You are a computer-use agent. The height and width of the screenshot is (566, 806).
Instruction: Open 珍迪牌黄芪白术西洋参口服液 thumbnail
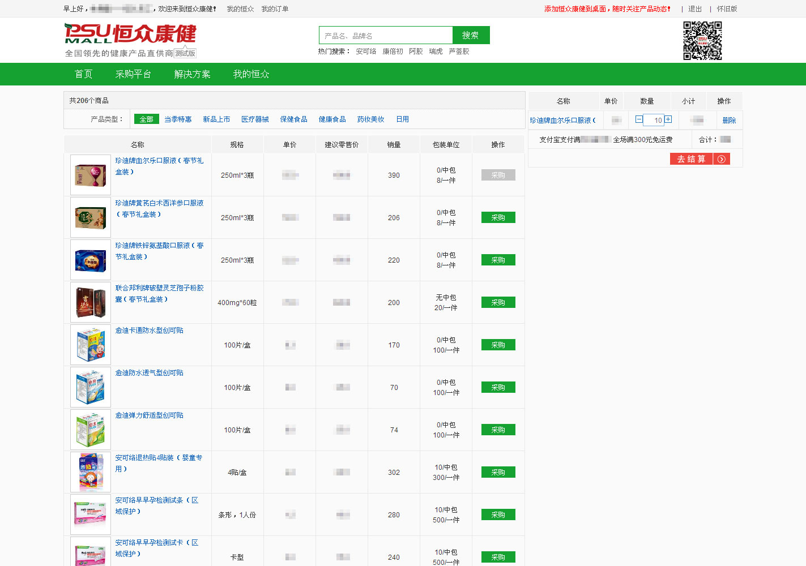[x=91, y=217]
